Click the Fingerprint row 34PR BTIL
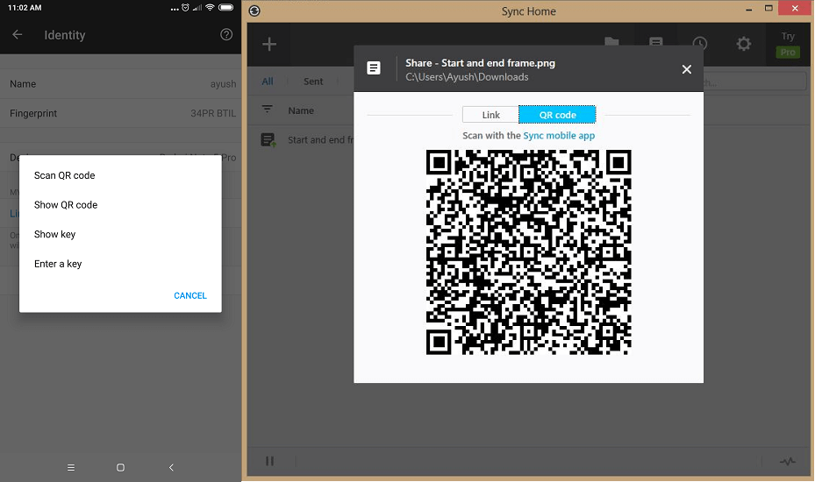 pos(120,113)
